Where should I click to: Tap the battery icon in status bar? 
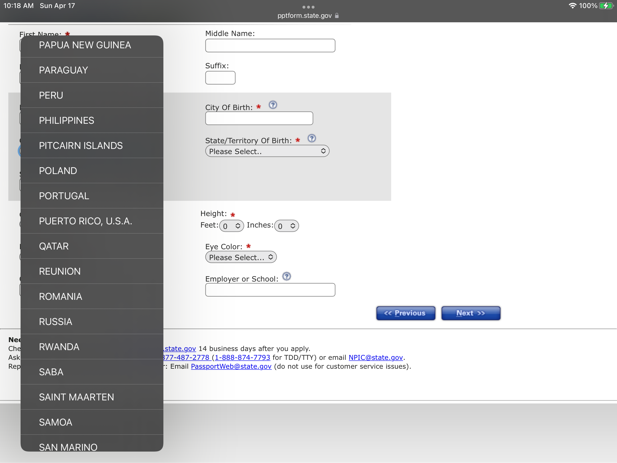click(606, 6)
